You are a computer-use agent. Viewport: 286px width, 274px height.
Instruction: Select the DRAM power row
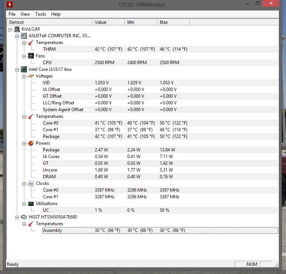pos(160,177)
